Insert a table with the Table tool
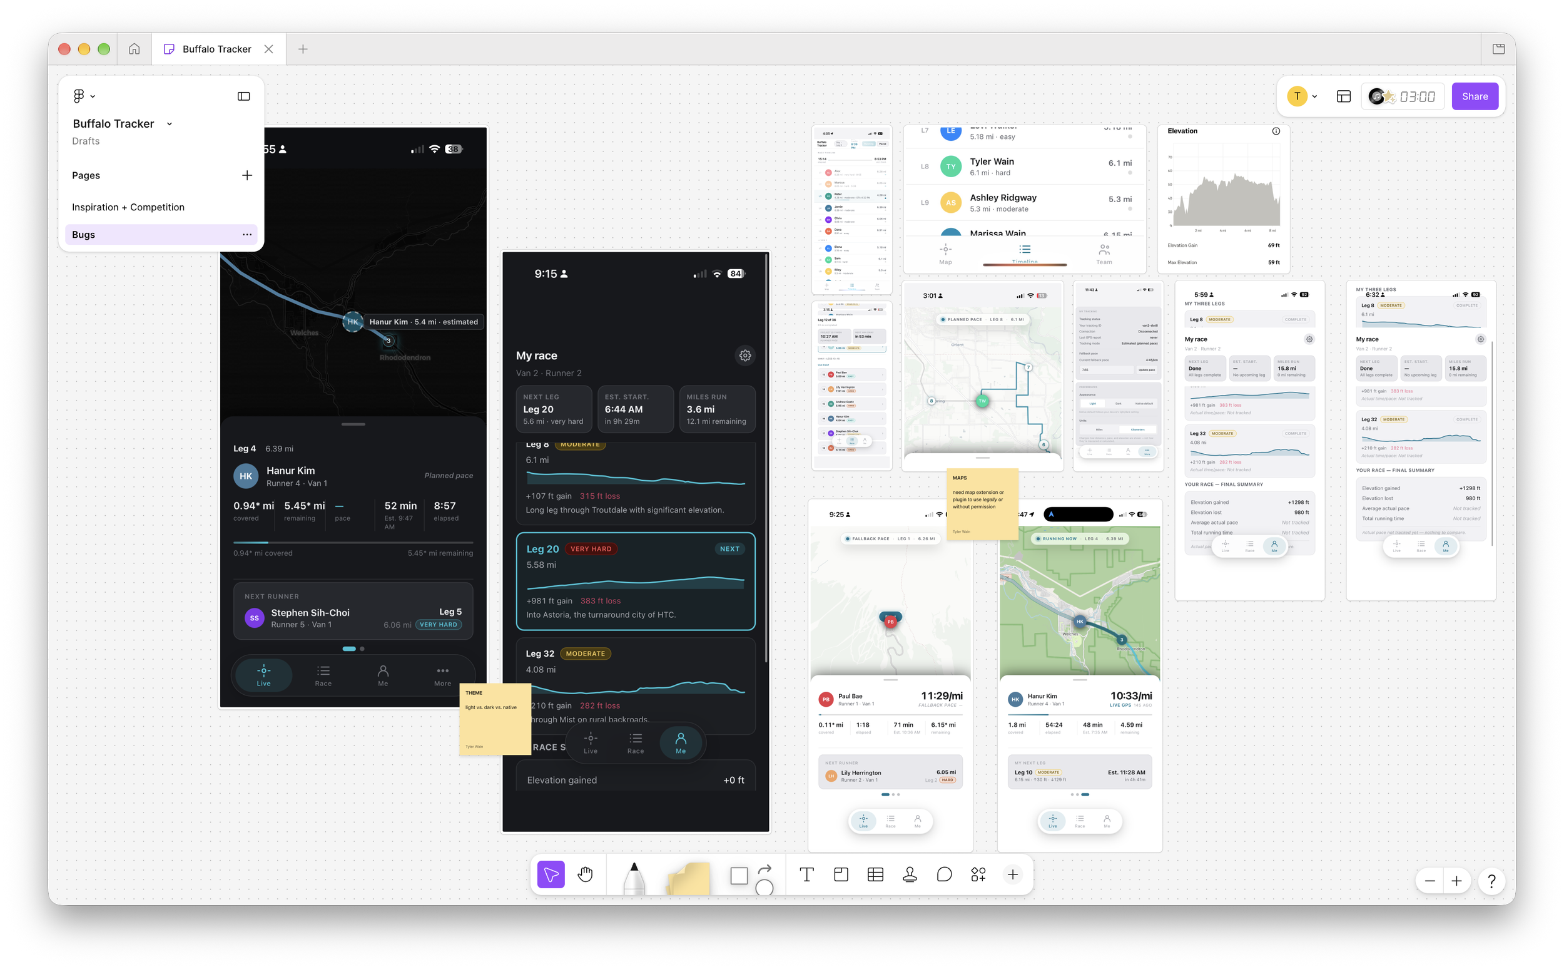1564x969 pixels. coord(875,874)
